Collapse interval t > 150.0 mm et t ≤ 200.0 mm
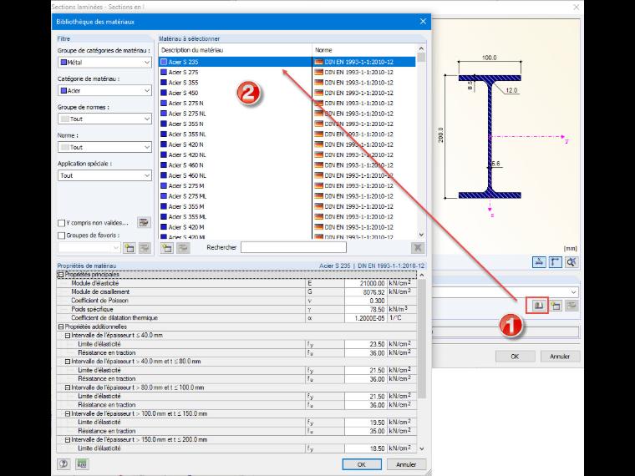635x476 pixels. click(x=68, y=439)
